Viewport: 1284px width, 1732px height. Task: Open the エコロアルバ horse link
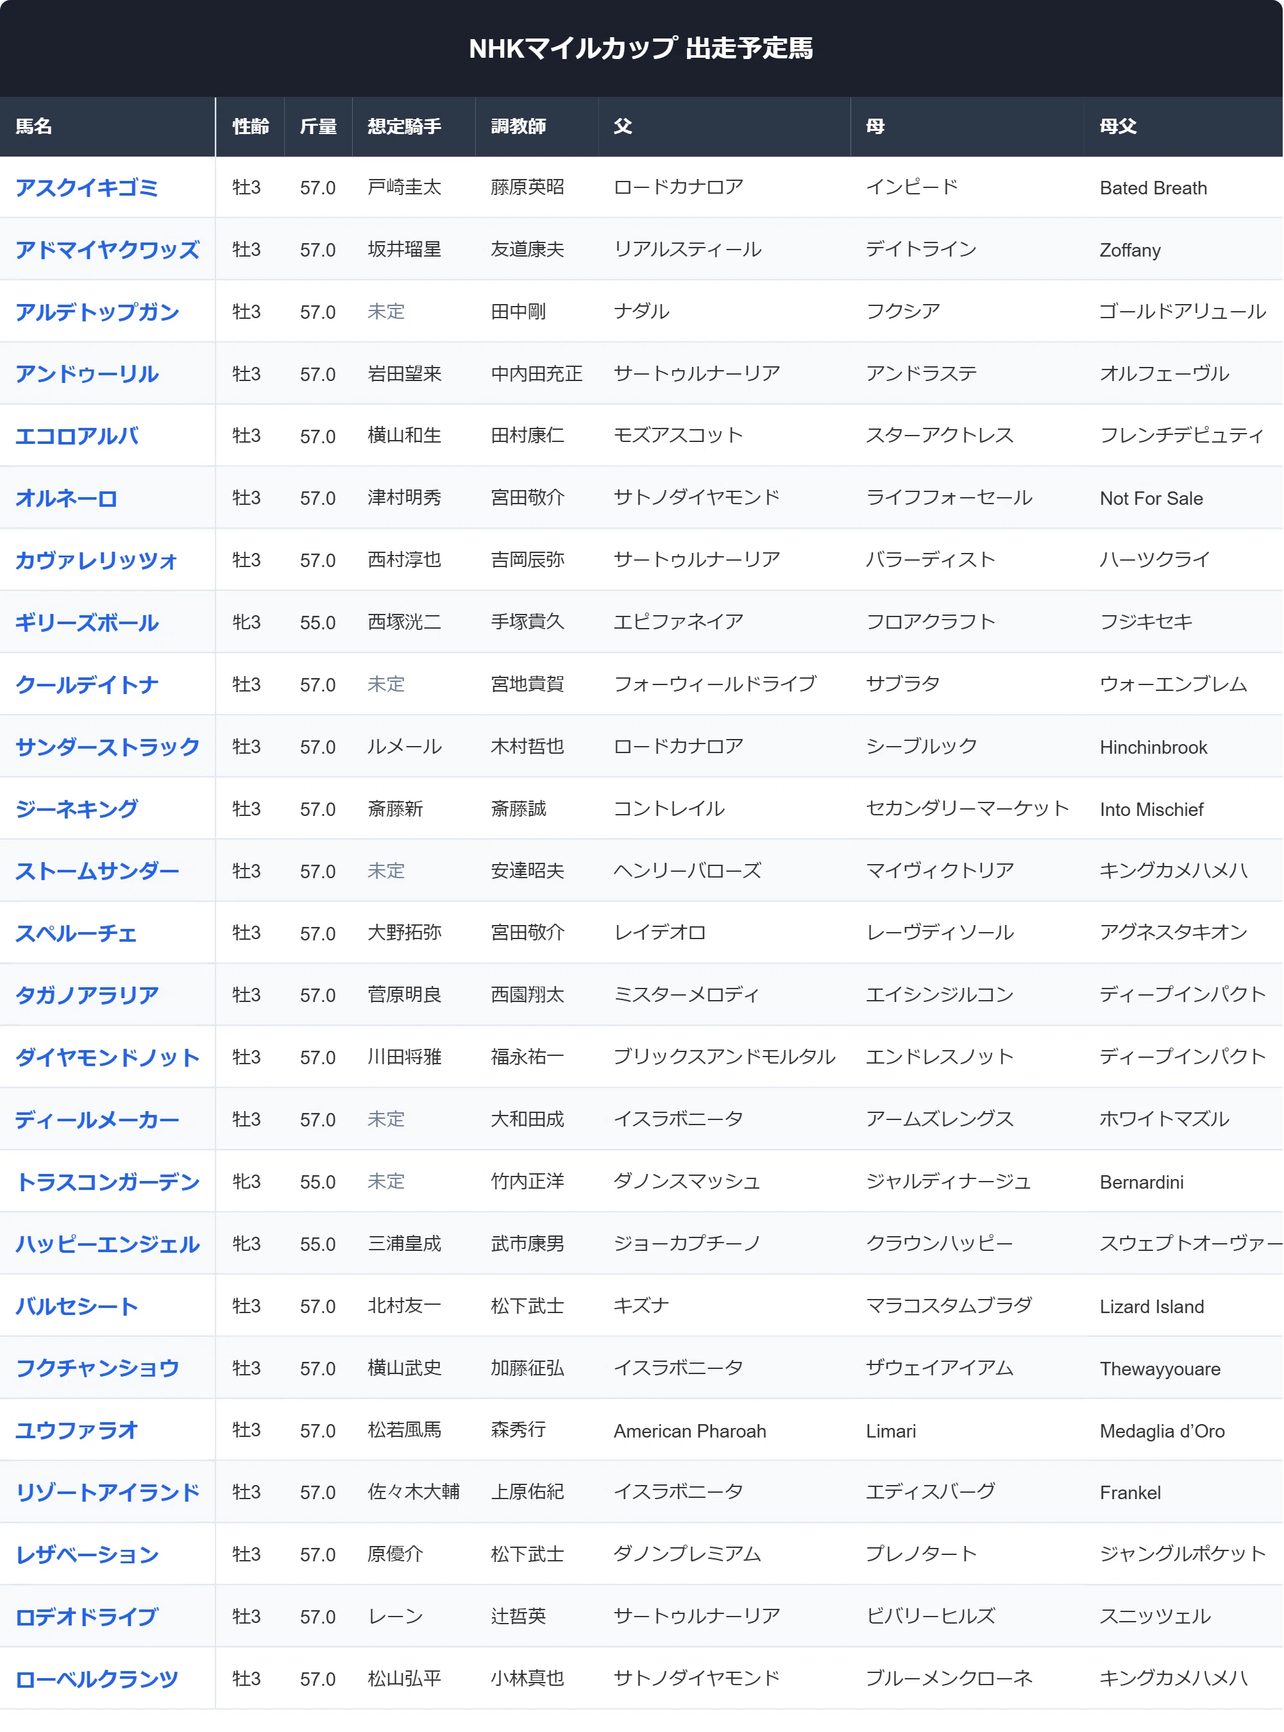point(77,436)
